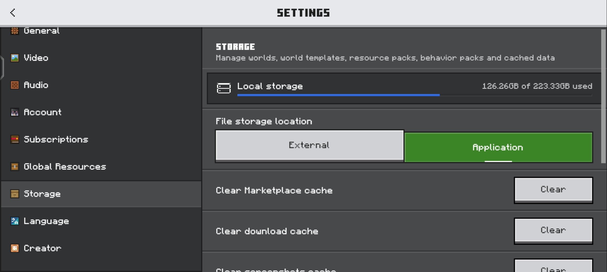
Task: Open the Global Resources settings section
Action: tap(101, 167)
